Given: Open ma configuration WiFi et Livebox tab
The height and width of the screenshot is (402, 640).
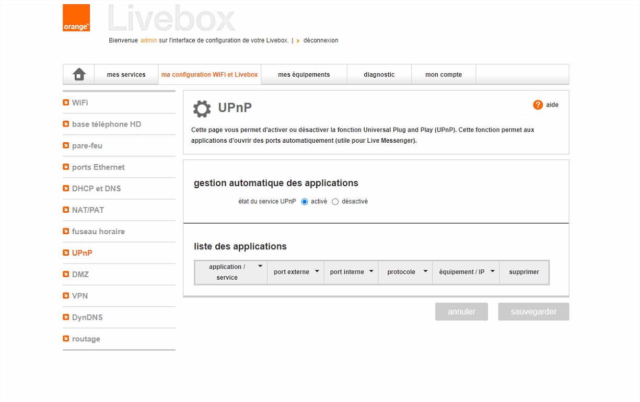Looking at the screenshot, I should (x=210, y=74).
